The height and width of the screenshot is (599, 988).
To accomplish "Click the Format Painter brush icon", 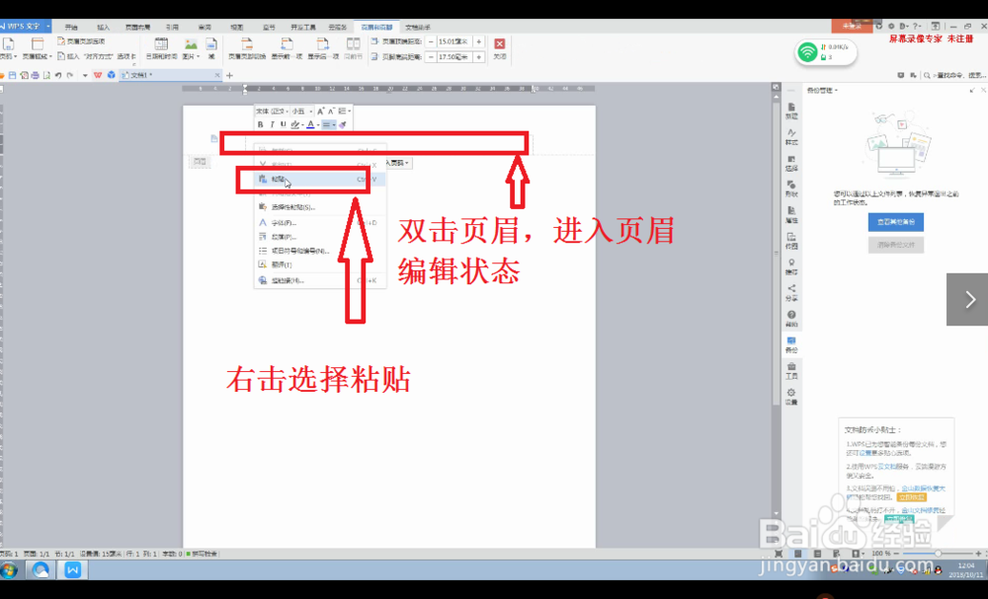I will [342, 124].
